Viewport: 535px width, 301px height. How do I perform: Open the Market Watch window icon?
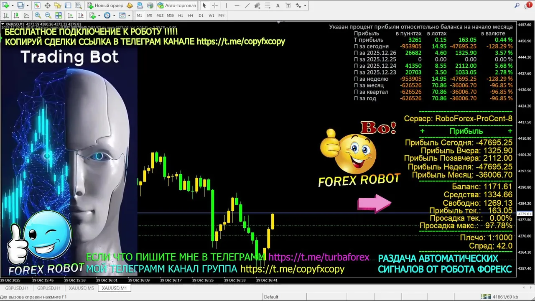(37, 5)
